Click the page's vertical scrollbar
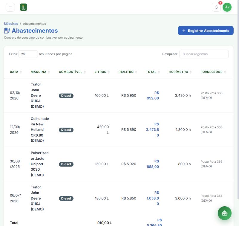The image size is (239, 226). point(238,99)
